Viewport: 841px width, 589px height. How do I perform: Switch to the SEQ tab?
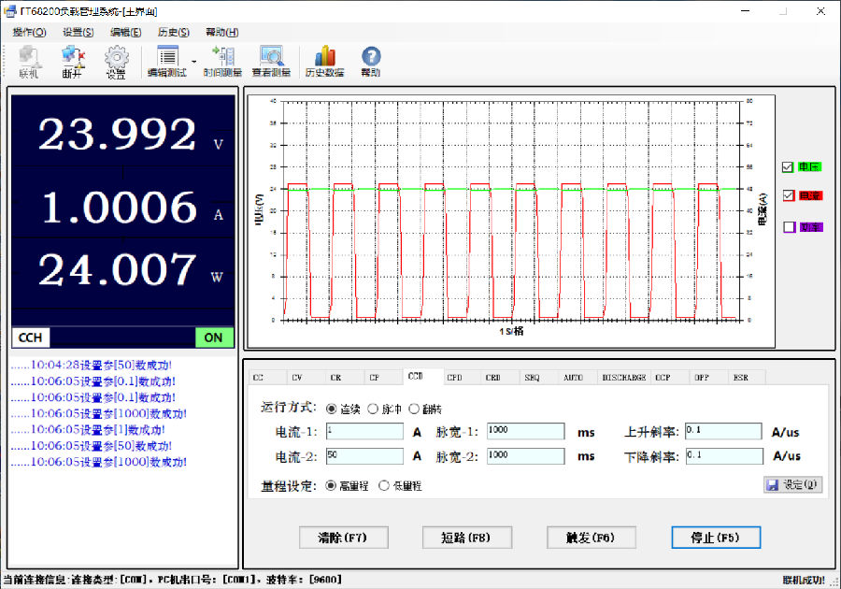pos(532,377)
